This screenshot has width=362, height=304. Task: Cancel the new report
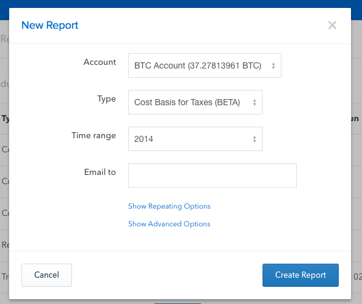46,275
